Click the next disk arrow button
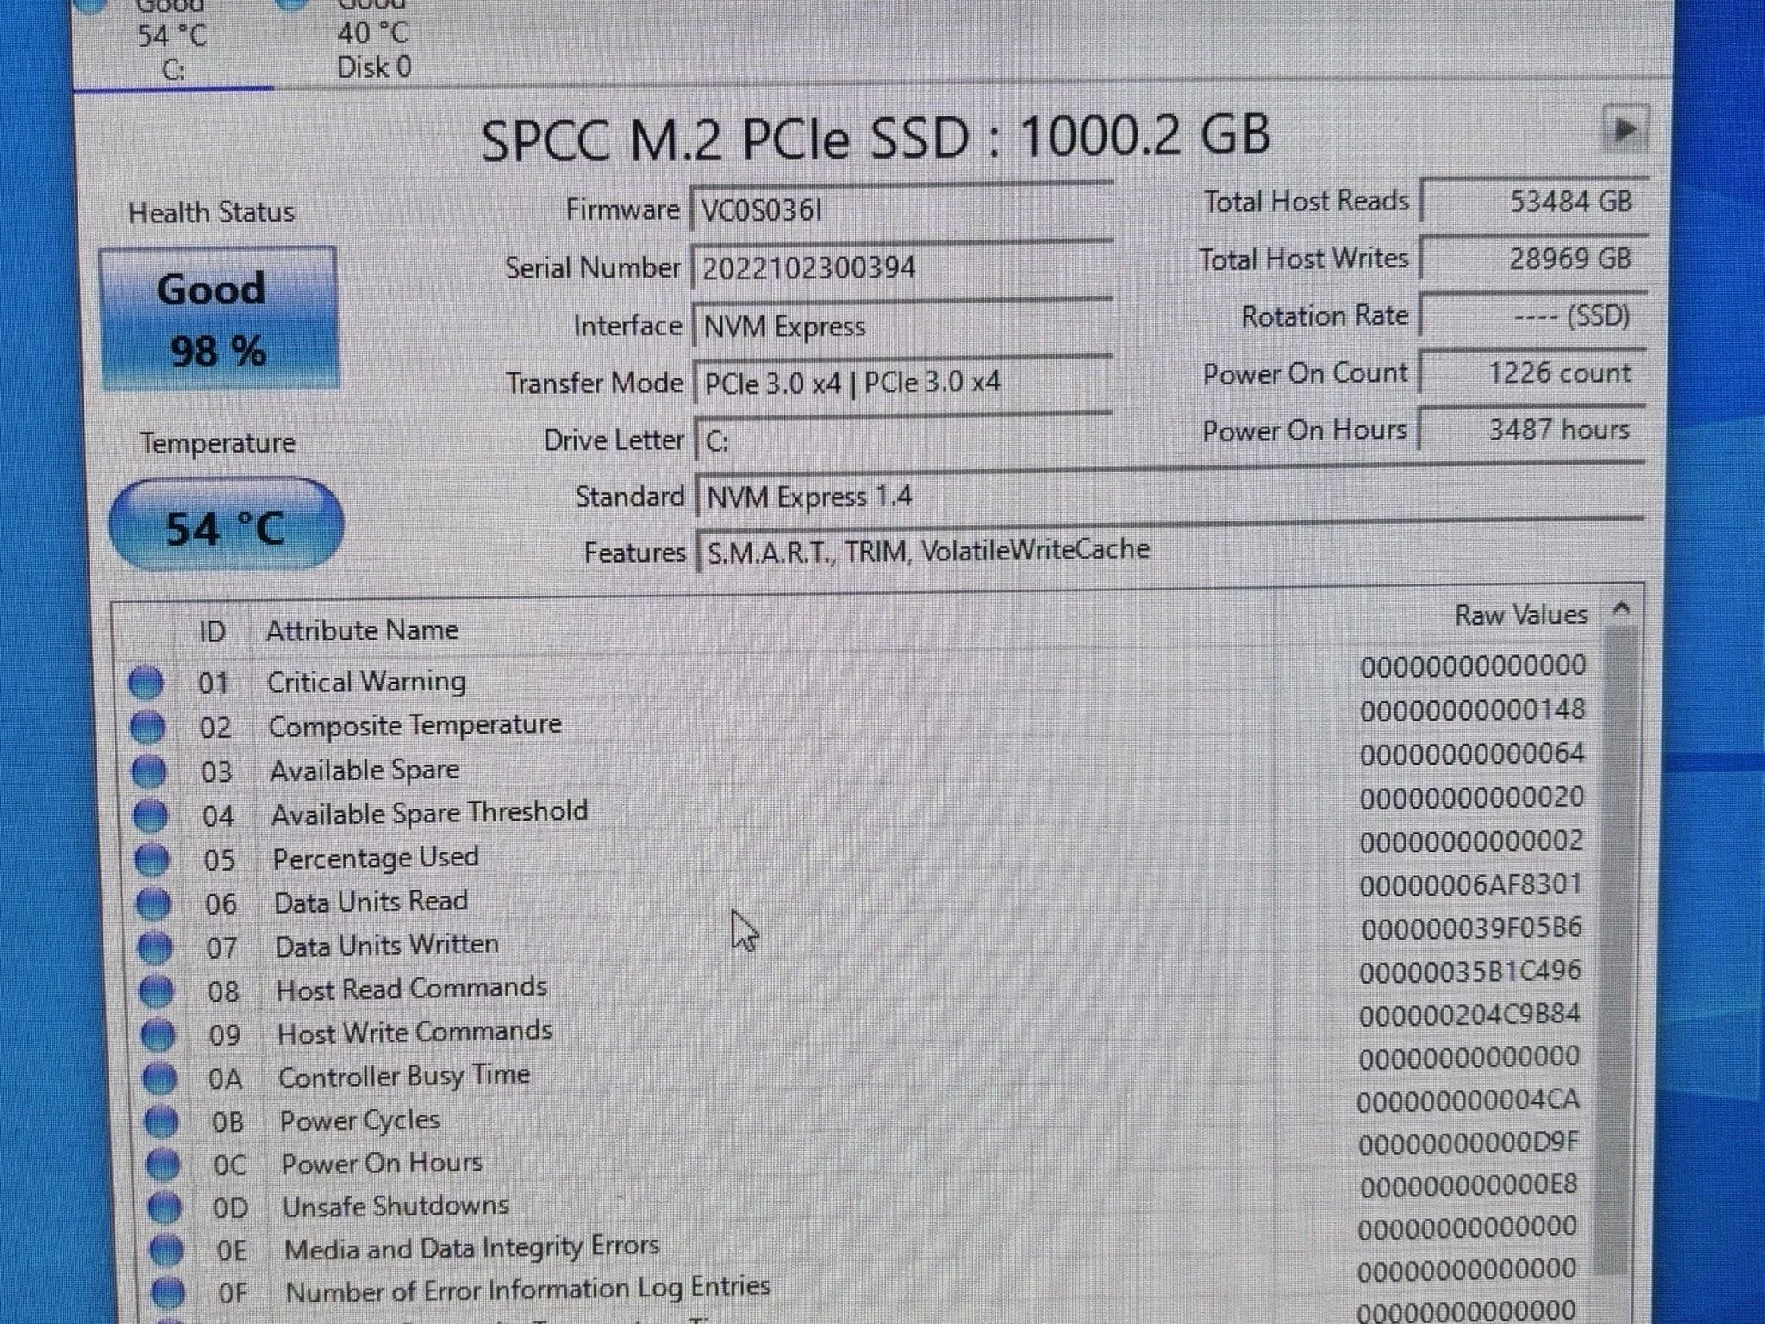The width and height of the screenshot is (1765, 1324). point(1625,130)
